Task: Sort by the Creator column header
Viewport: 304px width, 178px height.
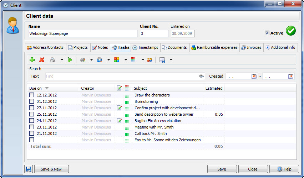Action: pyautogui.click(x=97, y=88)
